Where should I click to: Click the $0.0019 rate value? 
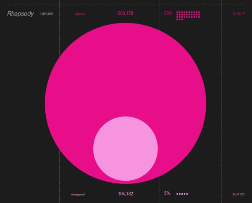239,14
